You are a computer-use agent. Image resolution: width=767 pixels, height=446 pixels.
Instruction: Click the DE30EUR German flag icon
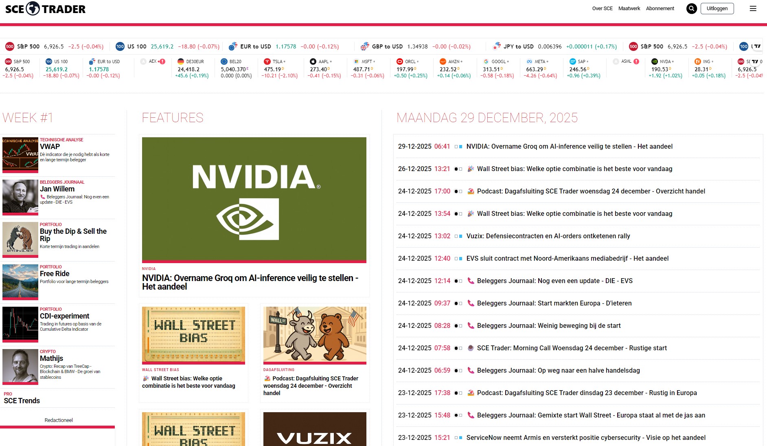click(181, 62)
